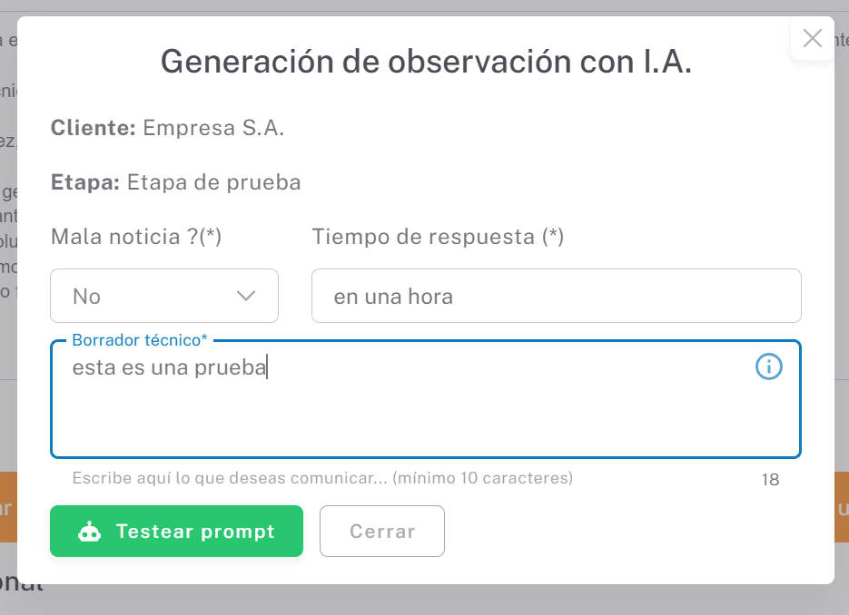Image resolution: width=849 pixels, height=615 pixels.
Task: Click the info icon in Borrador técnico
Action: point(768,366)
